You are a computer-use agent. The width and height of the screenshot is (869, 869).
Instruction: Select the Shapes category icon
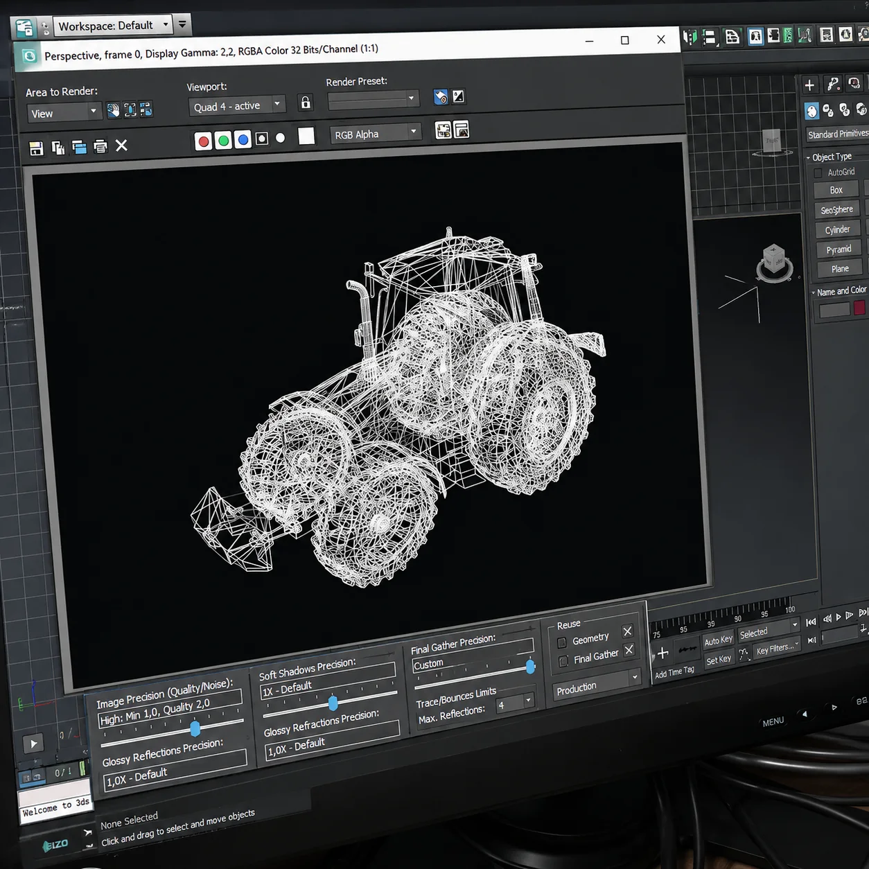(x=828, y=110)
